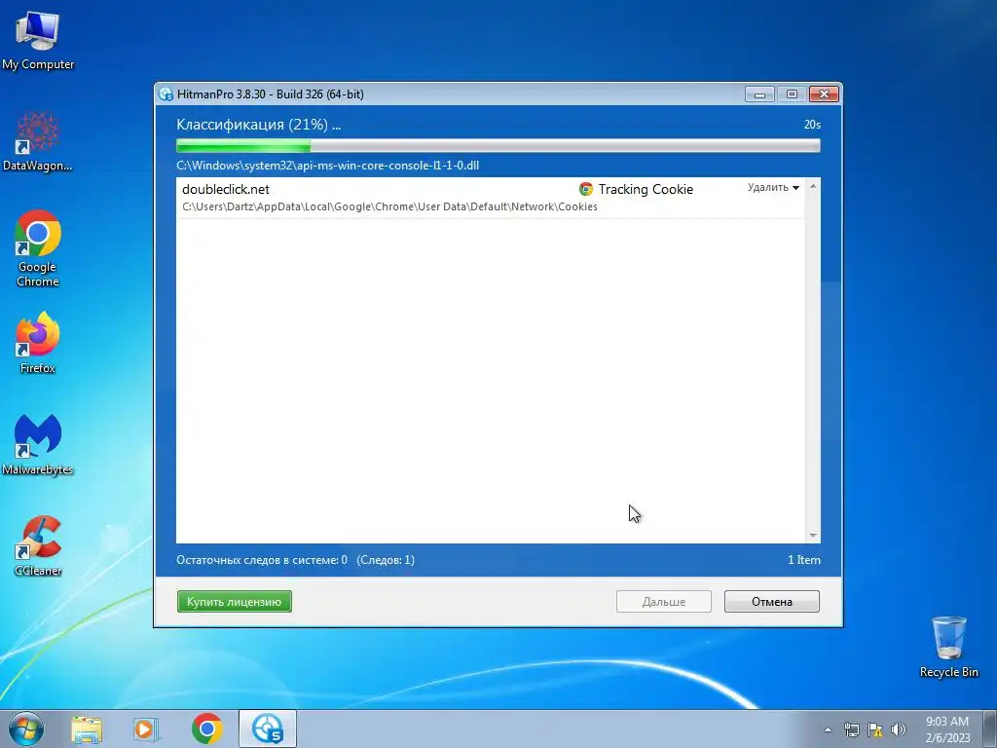Open the Malwarebytes desktop shortcut
This screenshot has height=748, width=997.
point(38,444)
